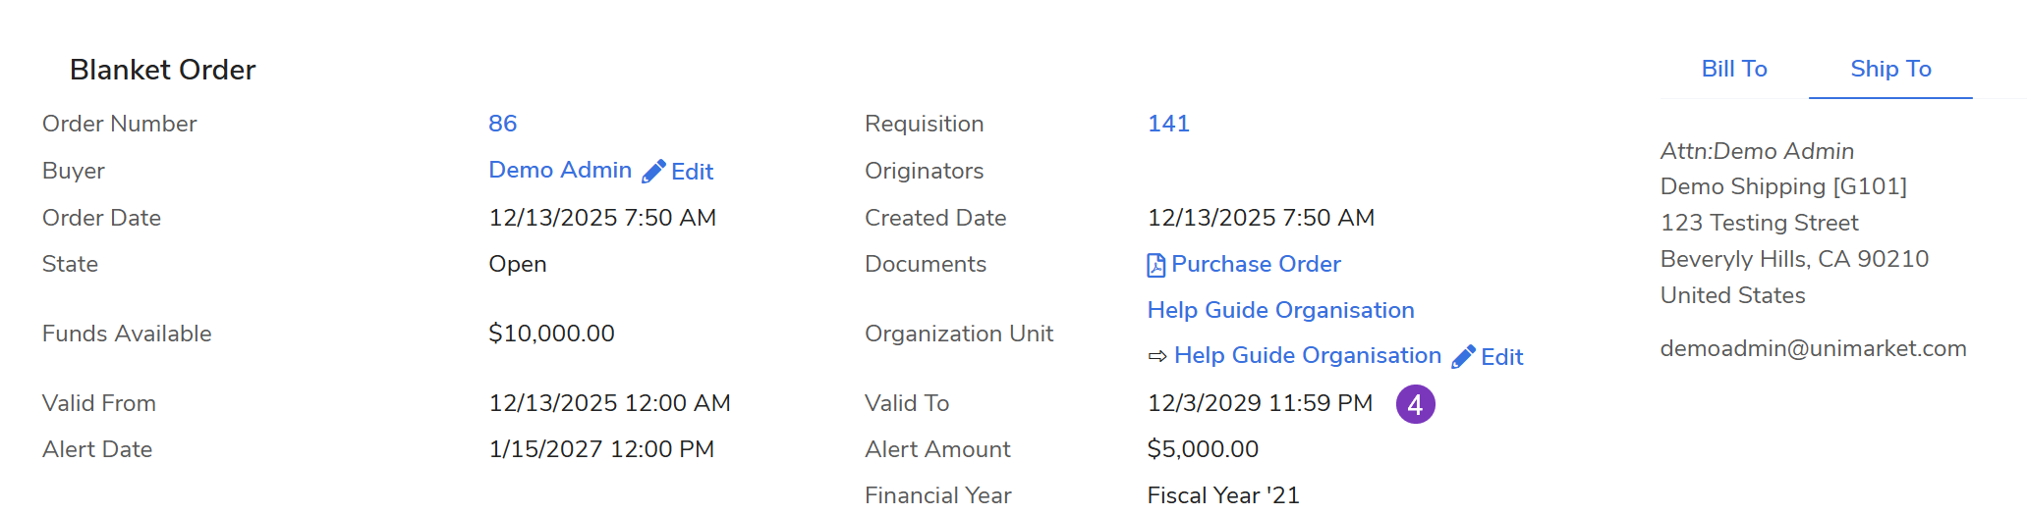Click the demoadmin@unimarket.com email address
The height and width of the screenshot is (515, 2027).
[1813, 348]
